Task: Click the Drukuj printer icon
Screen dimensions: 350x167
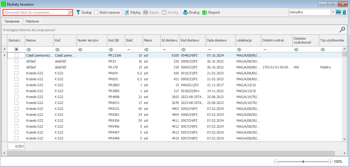Action: pos(186,12)
